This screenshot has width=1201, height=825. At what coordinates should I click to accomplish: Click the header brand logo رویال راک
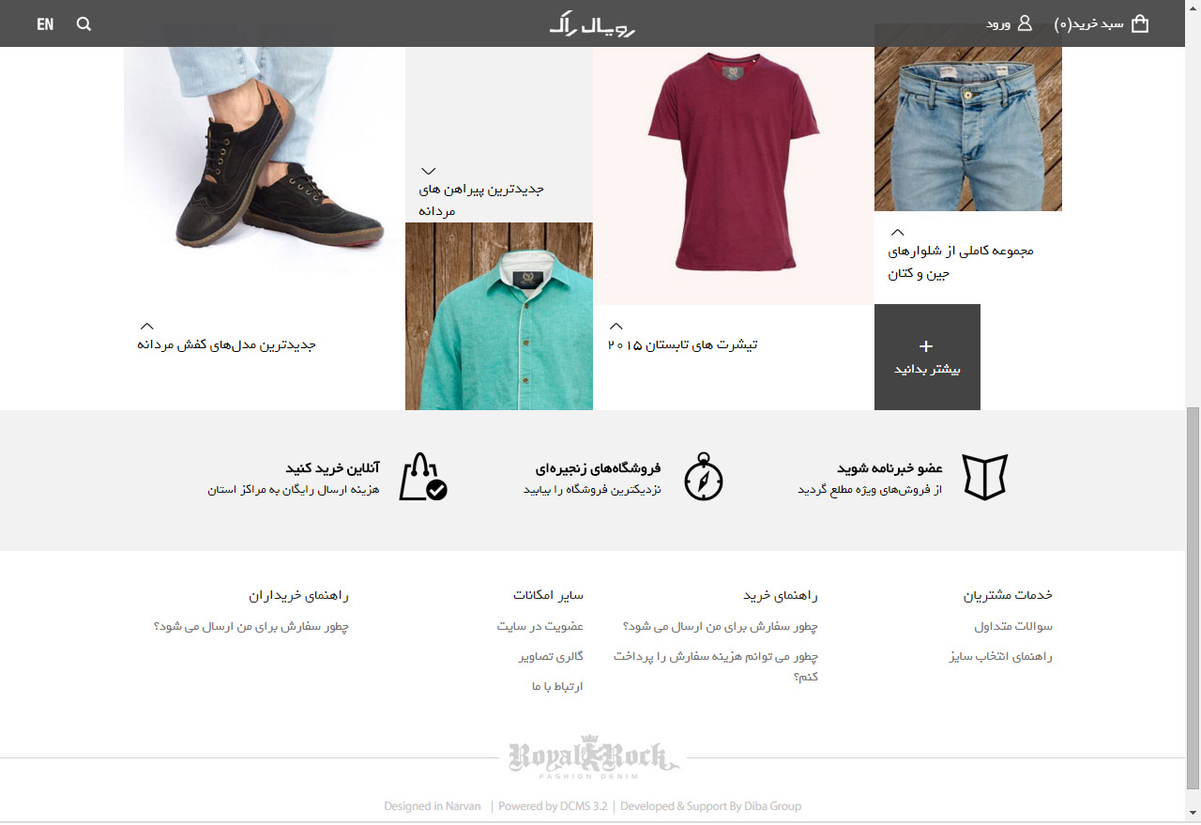point(593,24)
